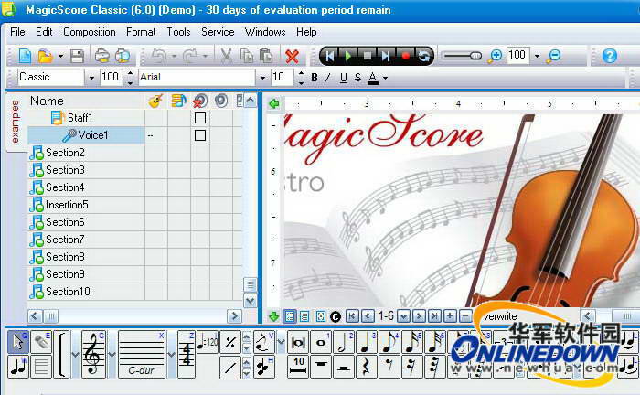Open help with the blue question mark icon
Image resolution: width=640 pixels, height=395 pixels.
tap(610, 56)
